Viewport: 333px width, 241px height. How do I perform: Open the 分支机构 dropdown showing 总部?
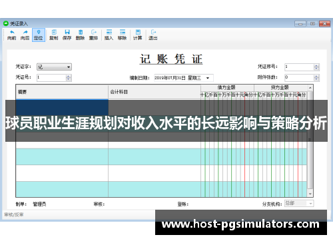299,203
